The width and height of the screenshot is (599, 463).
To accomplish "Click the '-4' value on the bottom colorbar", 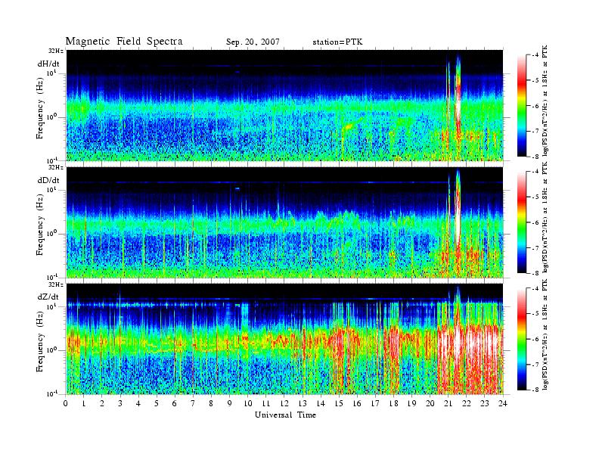I will click(535, 288).
